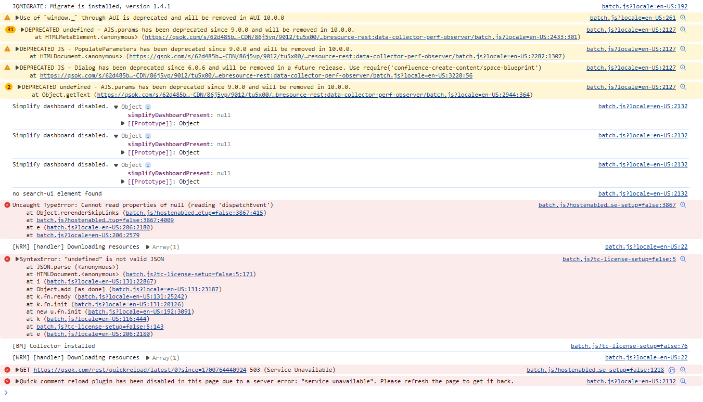Open batch.js?tc-license-setup=false:76 source link
The height and width of the screenshot is (402, 703).
pyautogui.click(x=629, y=346)
